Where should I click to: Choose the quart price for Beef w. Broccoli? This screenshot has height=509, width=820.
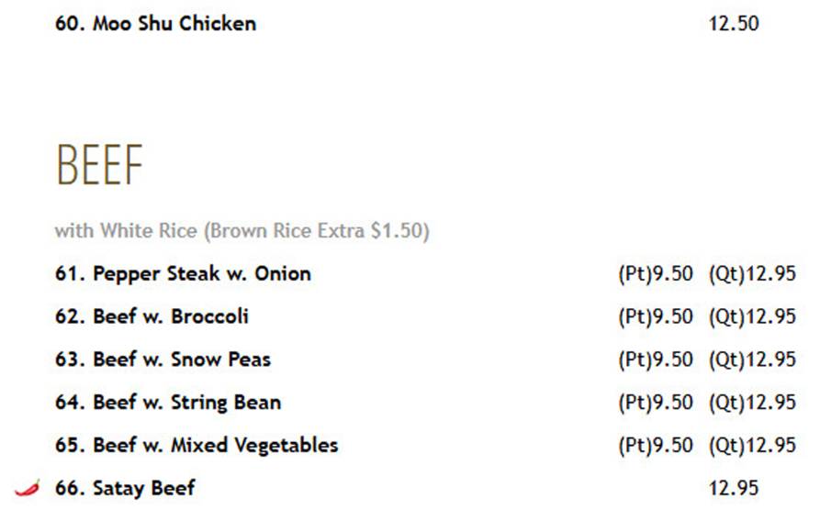click(752, 316)
